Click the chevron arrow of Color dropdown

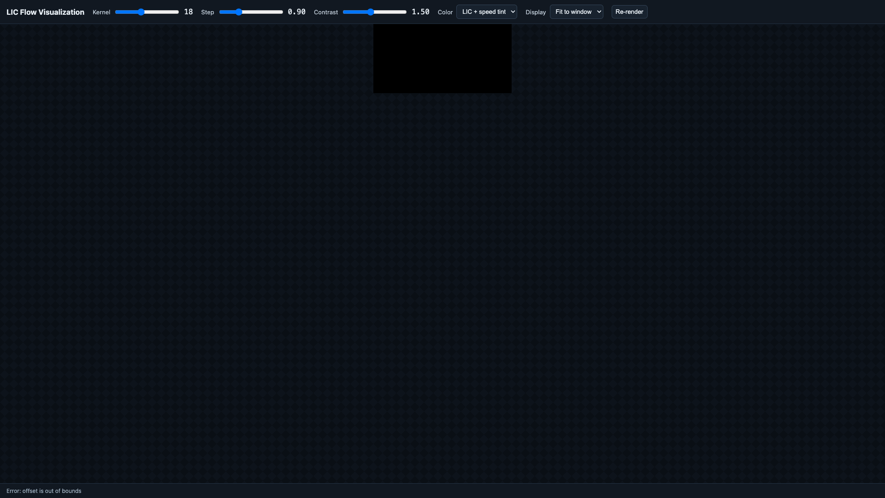[x=513, y=12]
